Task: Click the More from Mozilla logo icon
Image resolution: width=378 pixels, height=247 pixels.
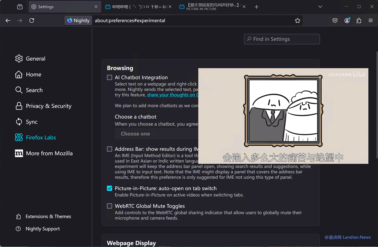Action: [19, 153]
